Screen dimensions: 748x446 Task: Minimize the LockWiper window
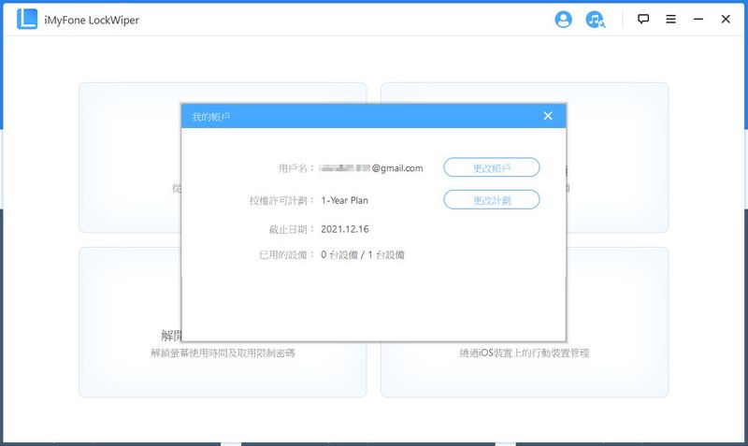(x=698, y=19)
